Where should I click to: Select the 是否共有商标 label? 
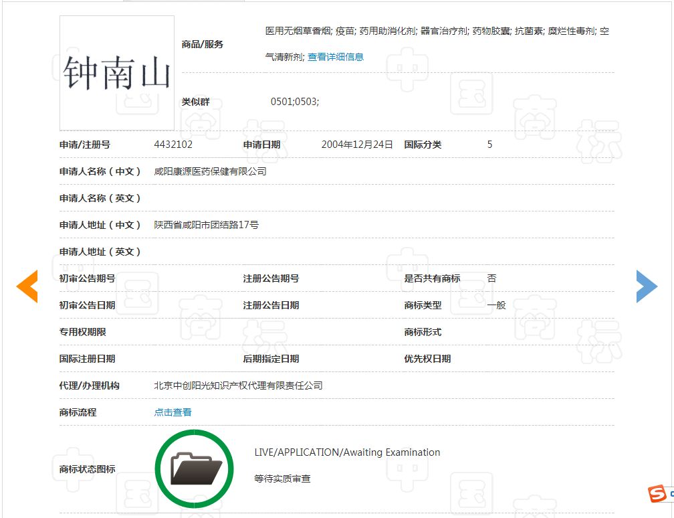pyautogui.click(x=432, y=278)
